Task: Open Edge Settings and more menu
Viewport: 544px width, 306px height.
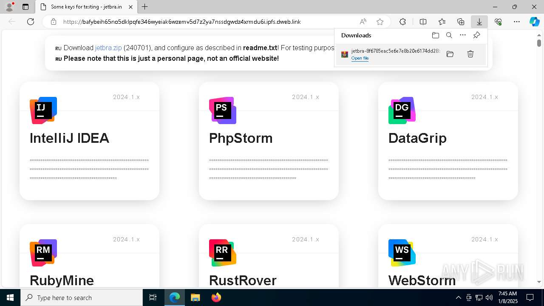Action: point(517,22)
